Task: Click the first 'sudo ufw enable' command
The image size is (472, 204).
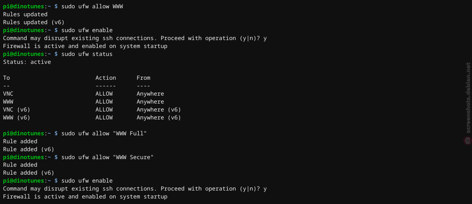Action: pyautogui.click(x=87, y=30)
